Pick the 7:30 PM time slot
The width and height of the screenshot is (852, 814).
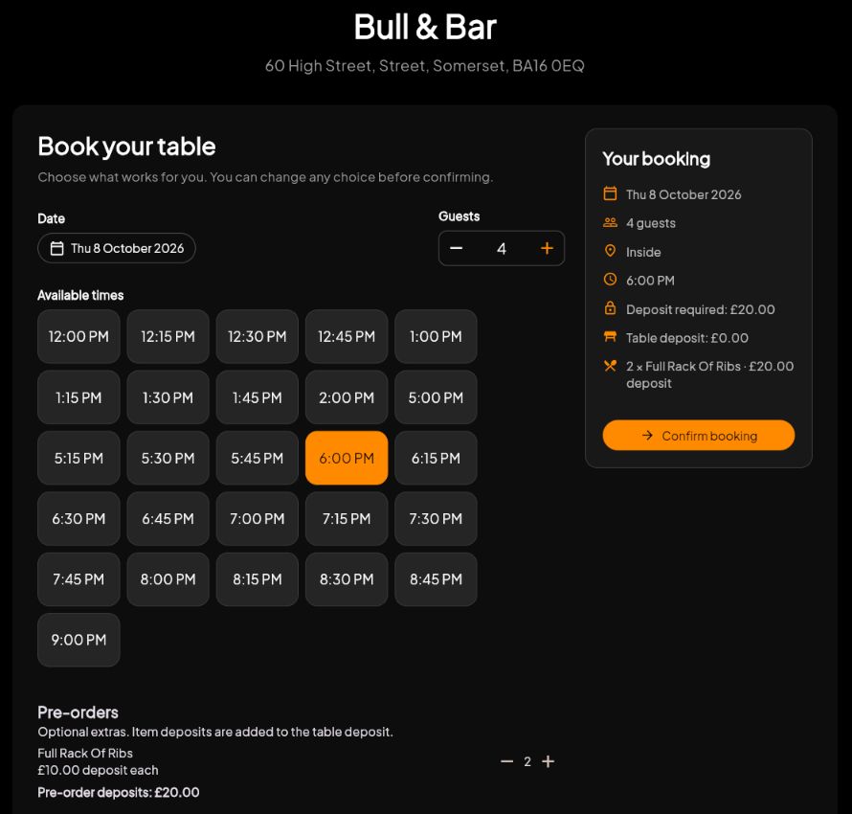tap(436, 518)
